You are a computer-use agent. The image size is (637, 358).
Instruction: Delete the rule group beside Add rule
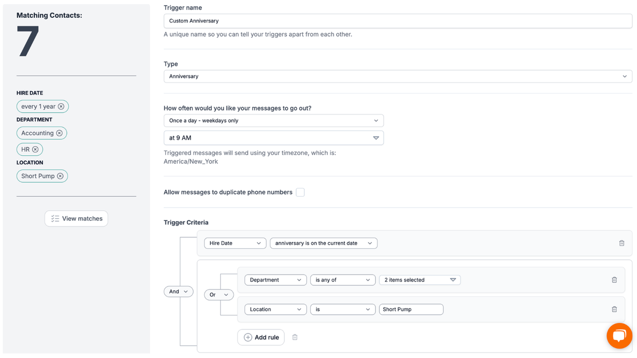[295, 337]
